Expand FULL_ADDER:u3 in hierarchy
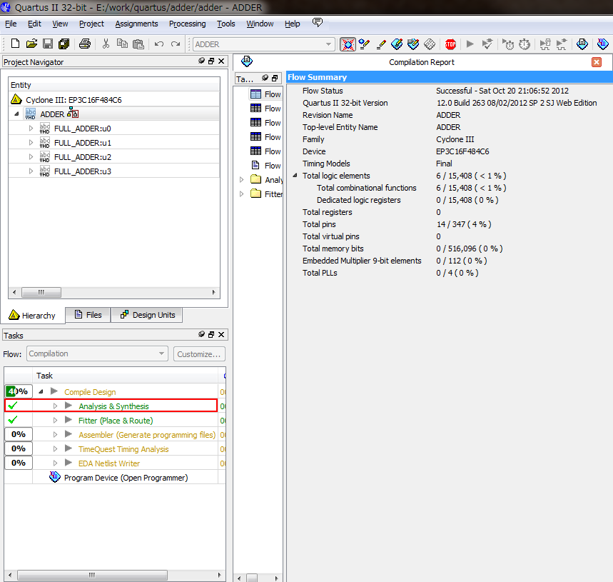 (31, 171)
